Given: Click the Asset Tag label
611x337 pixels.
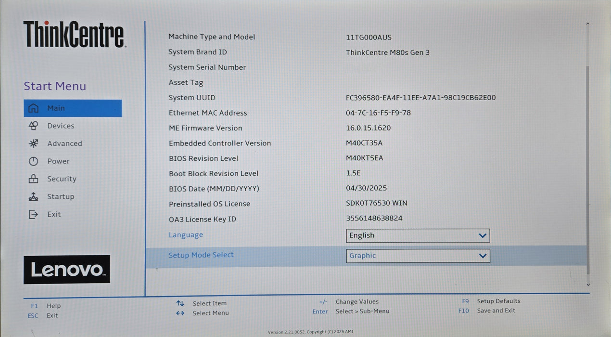Looking at the screenshot, I should (x=186, y=83).
